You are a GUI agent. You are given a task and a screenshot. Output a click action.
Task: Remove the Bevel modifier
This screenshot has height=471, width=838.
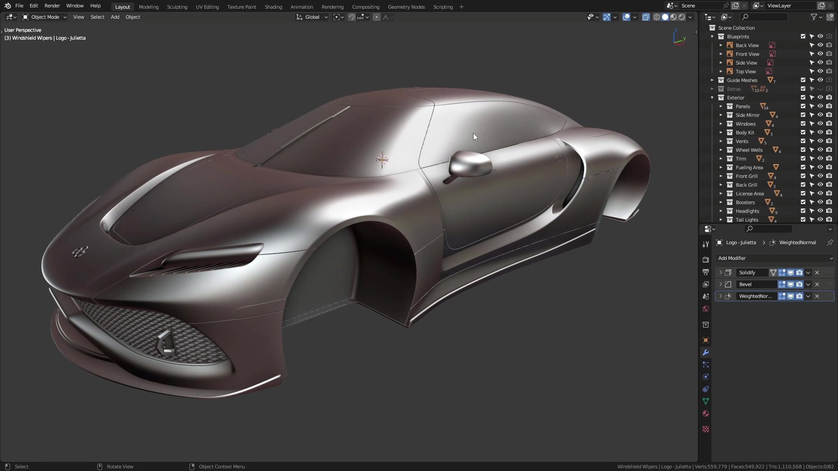(817, 284)
